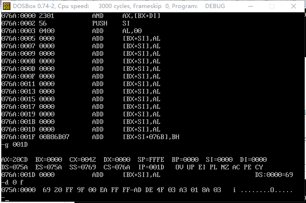Maximize the DOSBox window
The image size is (306, 203).
pos(272,6)
